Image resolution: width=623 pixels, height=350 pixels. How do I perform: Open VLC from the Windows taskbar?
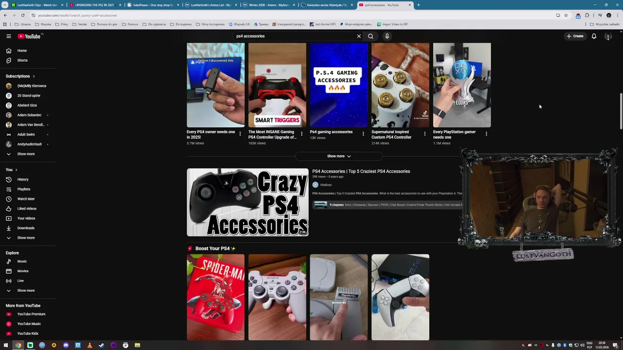[x=90, y=345]
